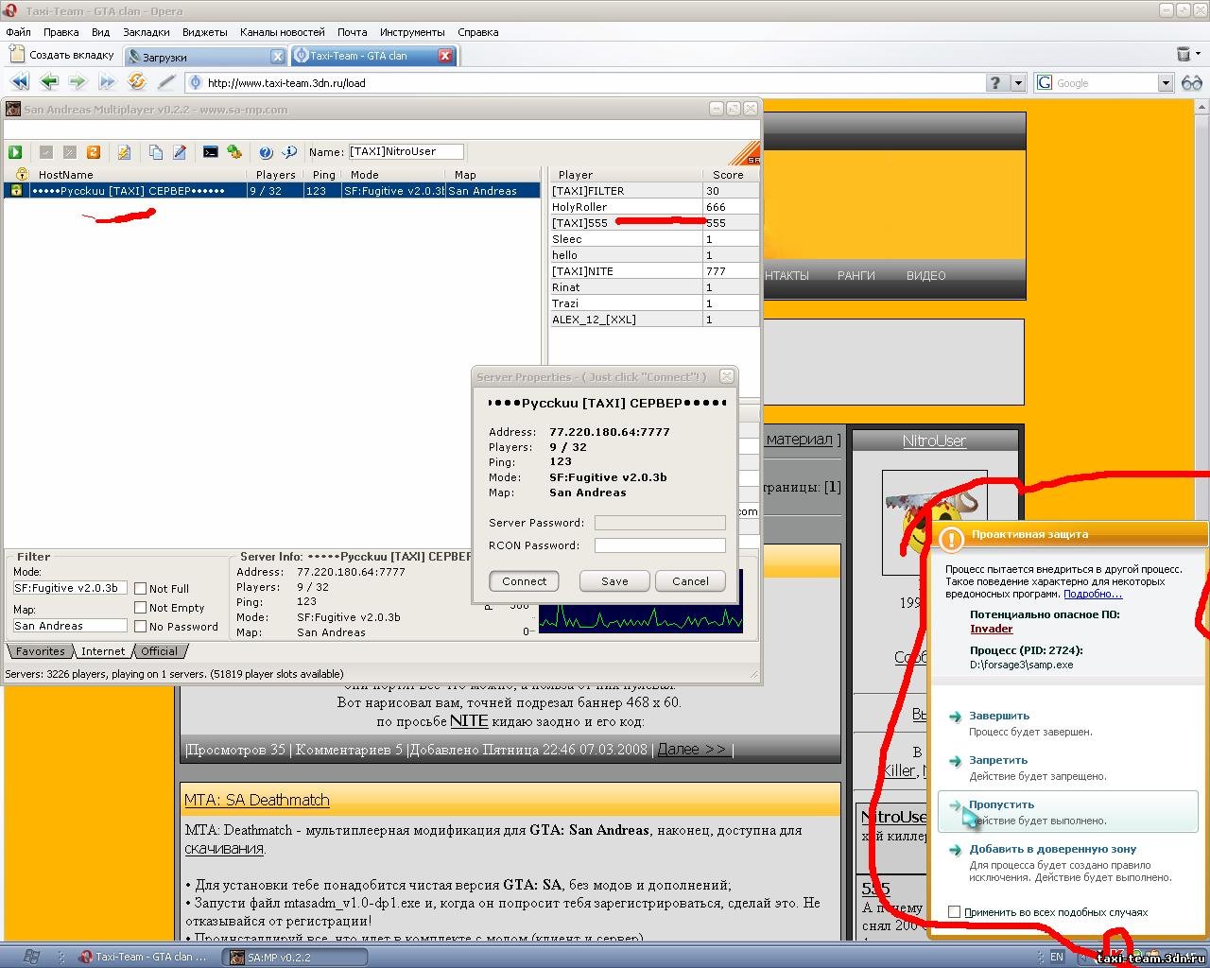Open the dropdown arrow next to trash can
The height and width of the screenshot is (968, 1210).
coord(1199,55)
